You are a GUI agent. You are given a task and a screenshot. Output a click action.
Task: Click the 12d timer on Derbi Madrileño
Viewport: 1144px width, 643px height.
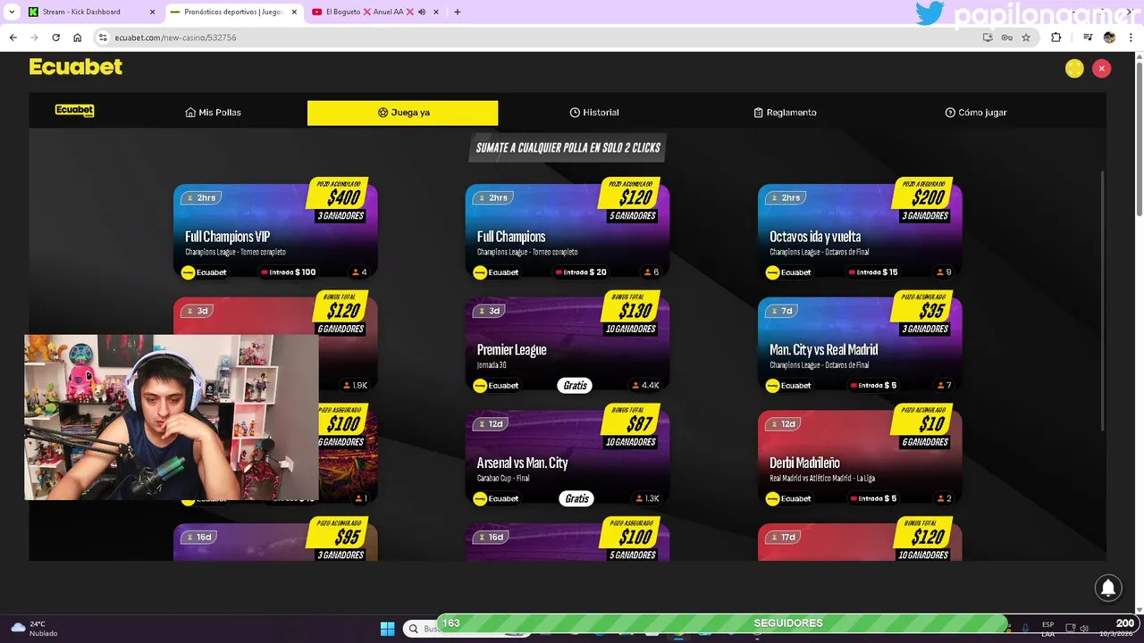[783, 424]
